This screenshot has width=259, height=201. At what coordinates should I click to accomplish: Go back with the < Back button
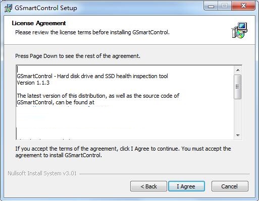click(x=148, y=186)
